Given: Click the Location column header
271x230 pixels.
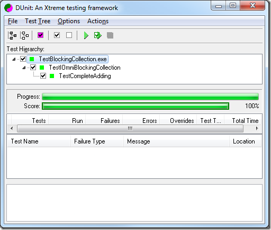Looking at the screenshot, I should tap(245, 141).
